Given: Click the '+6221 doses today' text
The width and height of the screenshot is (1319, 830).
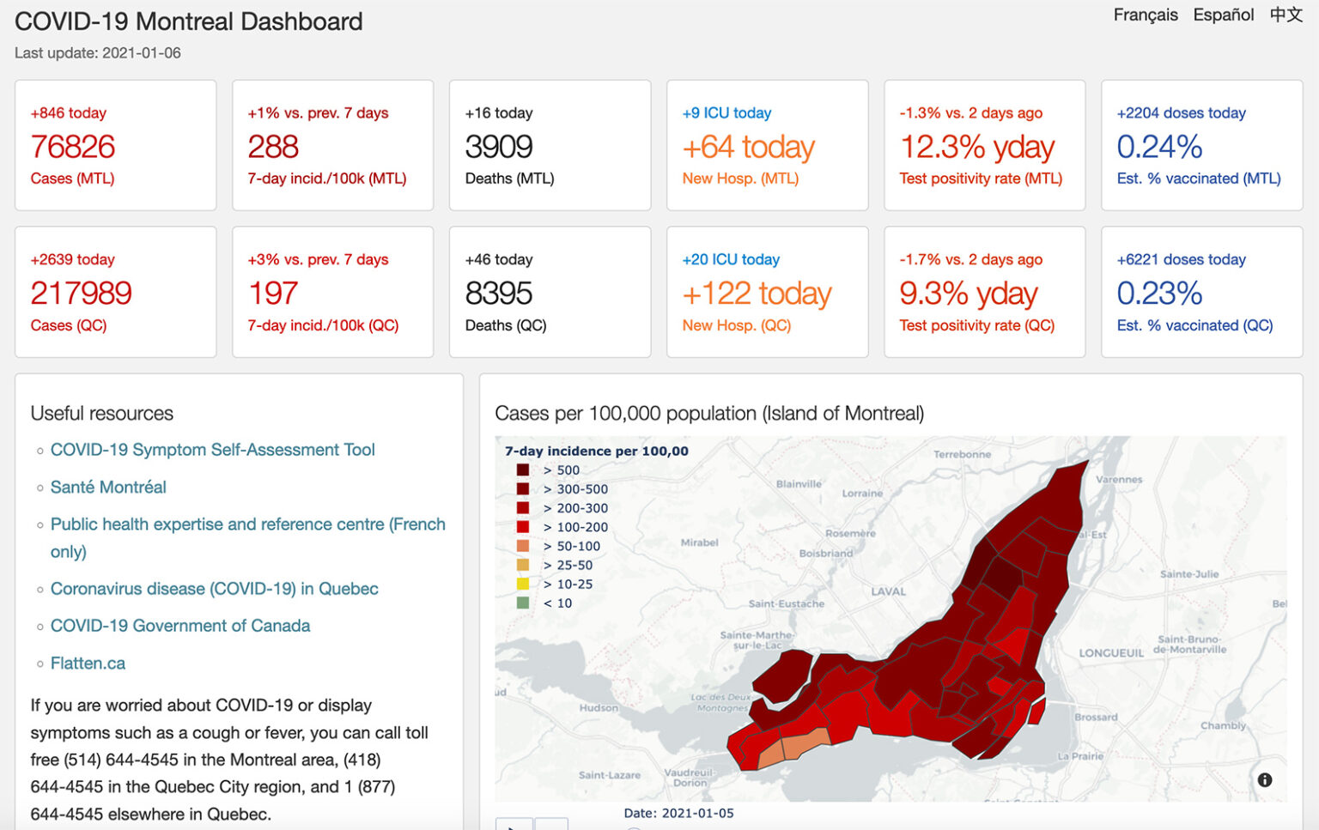Looking at the screenshot, I should coord(1181,259).
